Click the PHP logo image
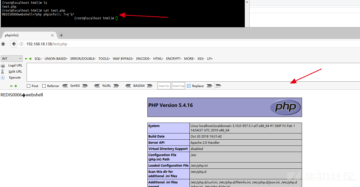This screenshot has height=187, width=360. 285,107
